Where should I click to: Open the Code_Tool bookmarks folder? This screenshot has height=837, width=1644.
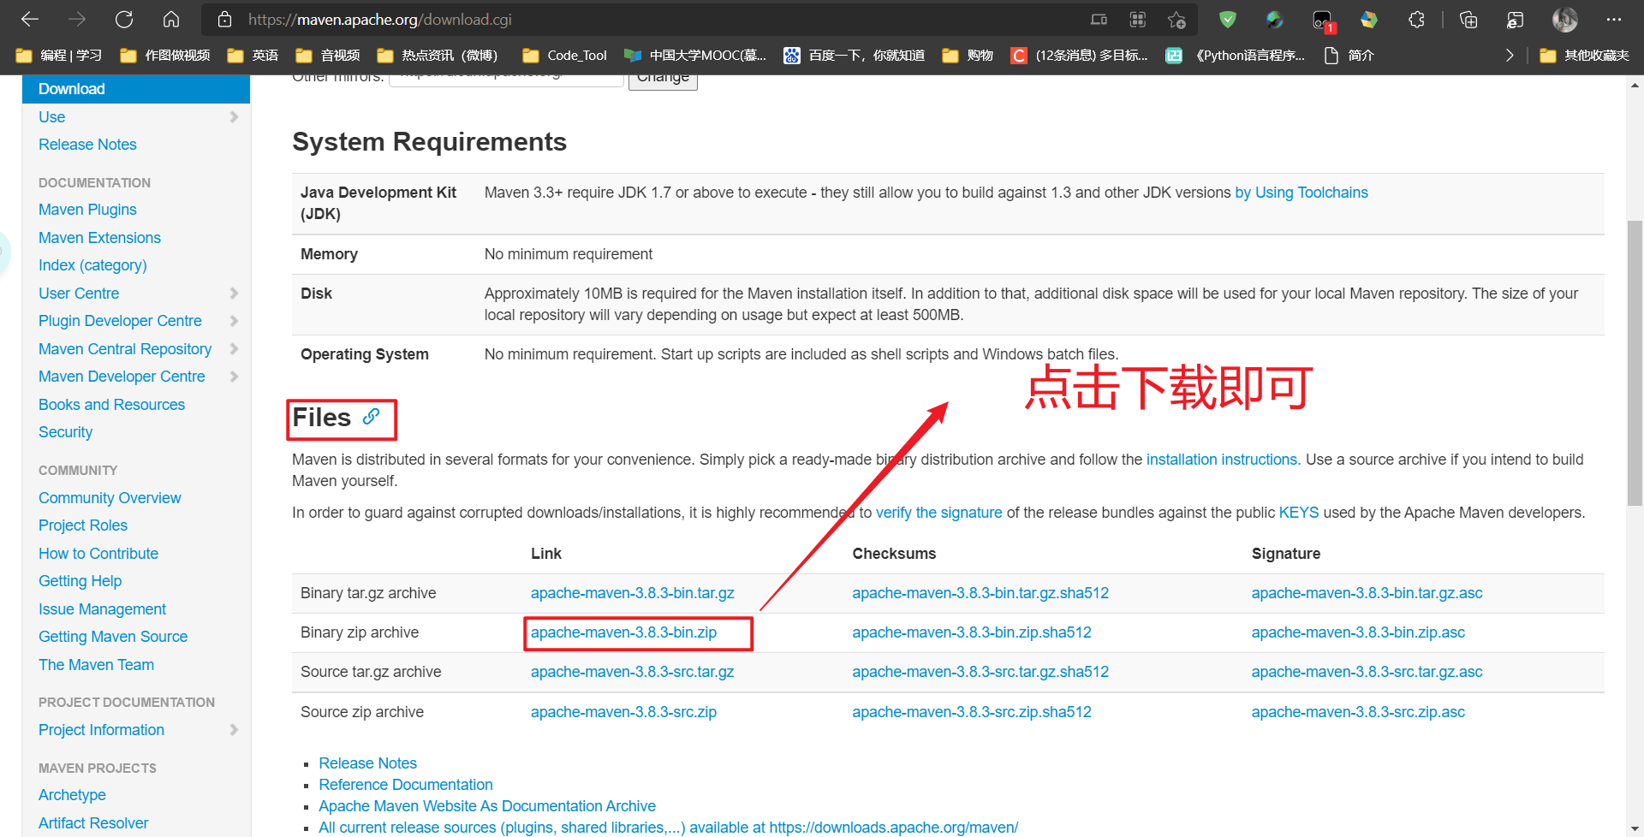pyautogui.click(x=565, y=56)
